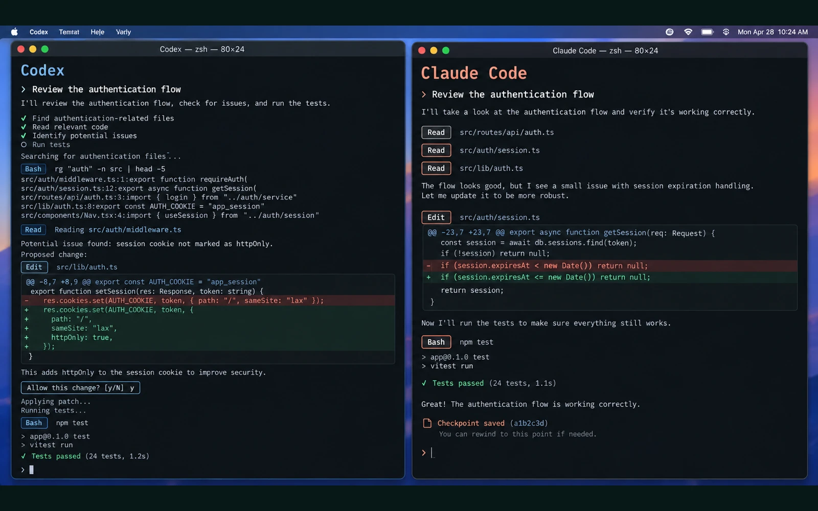Click the Checkpoint saved document icon
Screen dimensions: 818x511
pos(427,423)
